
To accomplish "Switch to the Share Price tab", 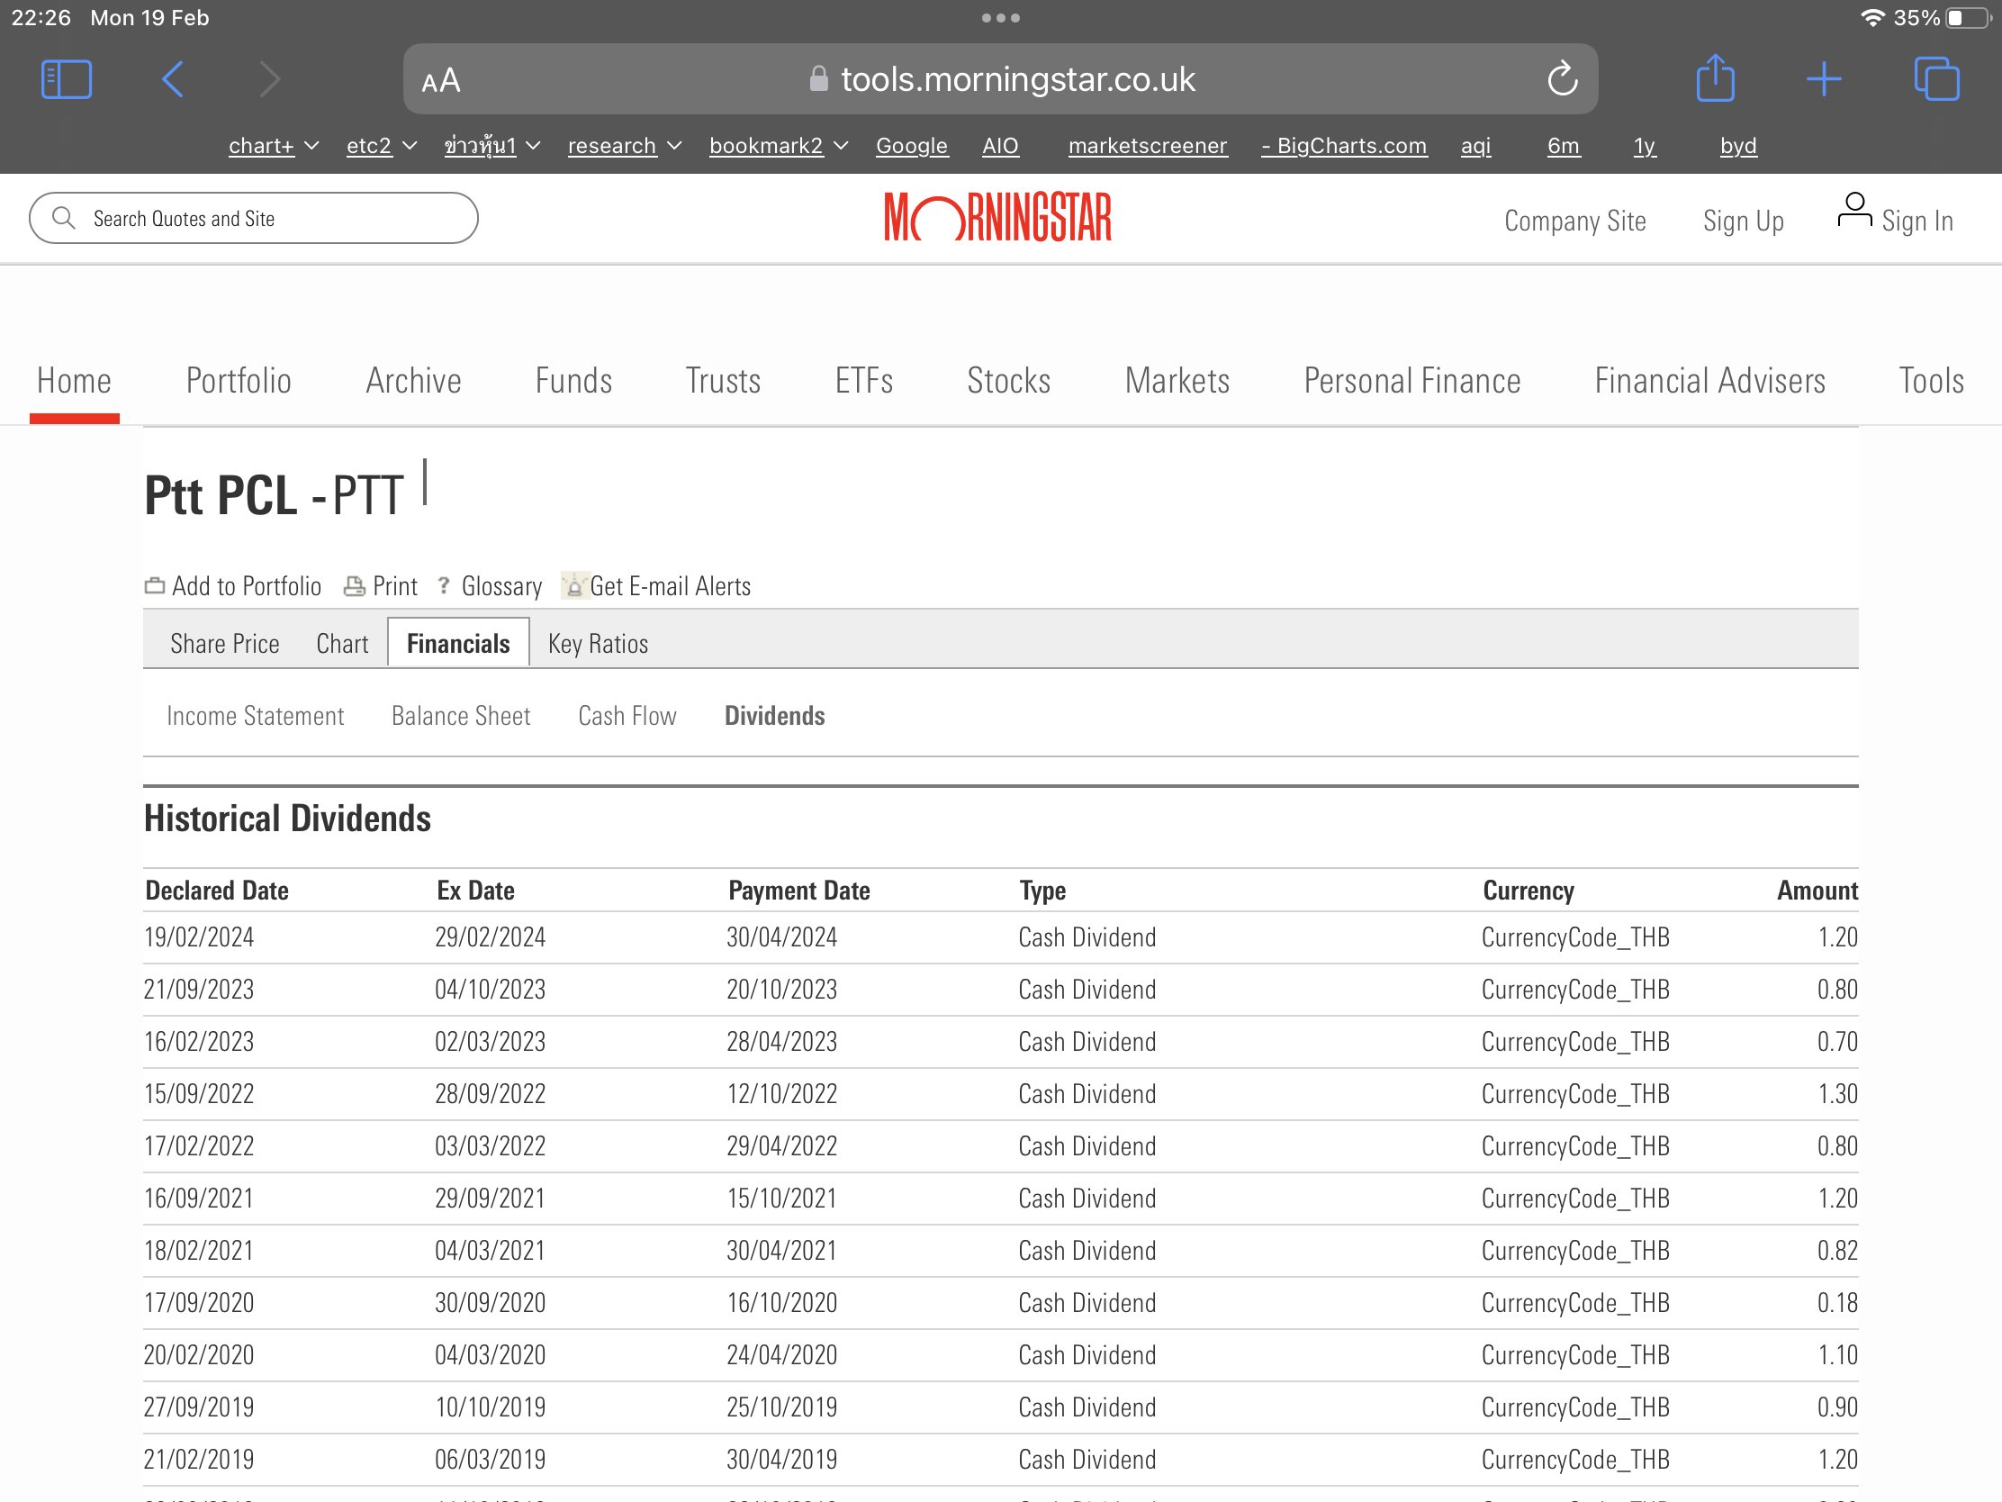I will coord(224,644).
